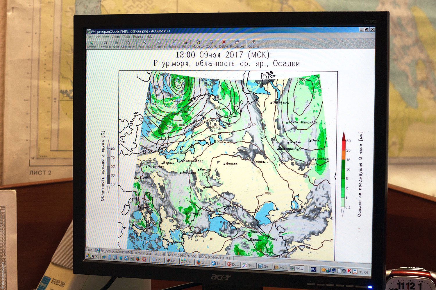The image size is (436, 290).
Task: Print the current image
Action: click(x=185, y=44)
